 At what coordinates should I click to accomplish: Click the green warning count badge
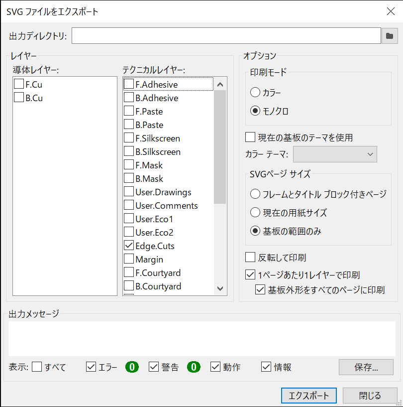pyautogui.click(x=194, y=367)
